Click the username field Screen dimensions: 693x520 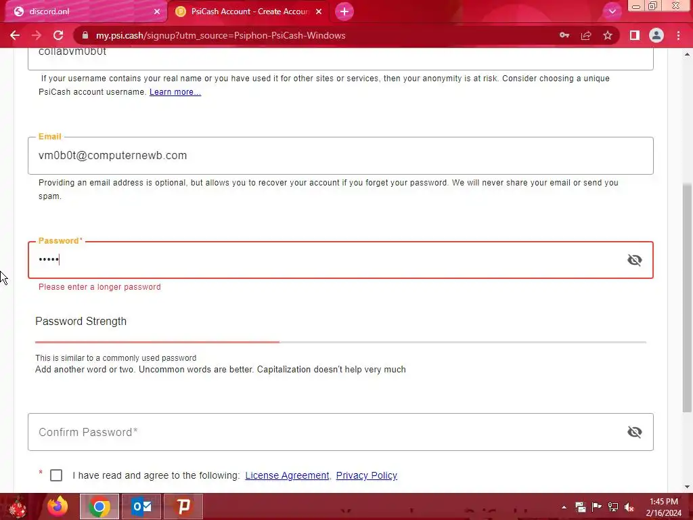(340, 58)
